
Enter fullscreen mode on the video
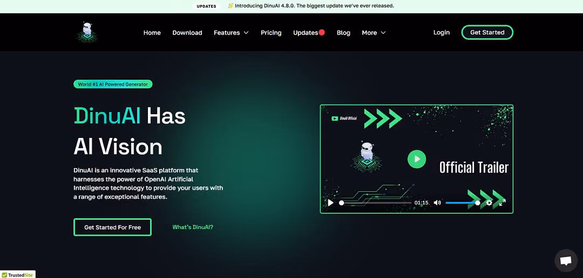pyautogui.click(x=503, y=203)
